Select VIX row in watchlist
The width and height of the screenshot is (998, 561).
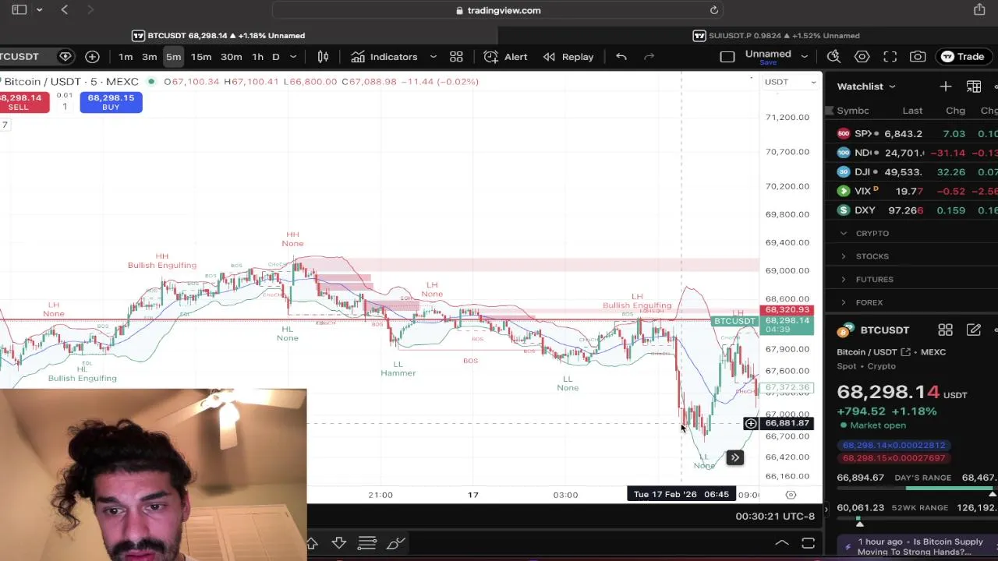pyautogui.click(x=912, y=191)
